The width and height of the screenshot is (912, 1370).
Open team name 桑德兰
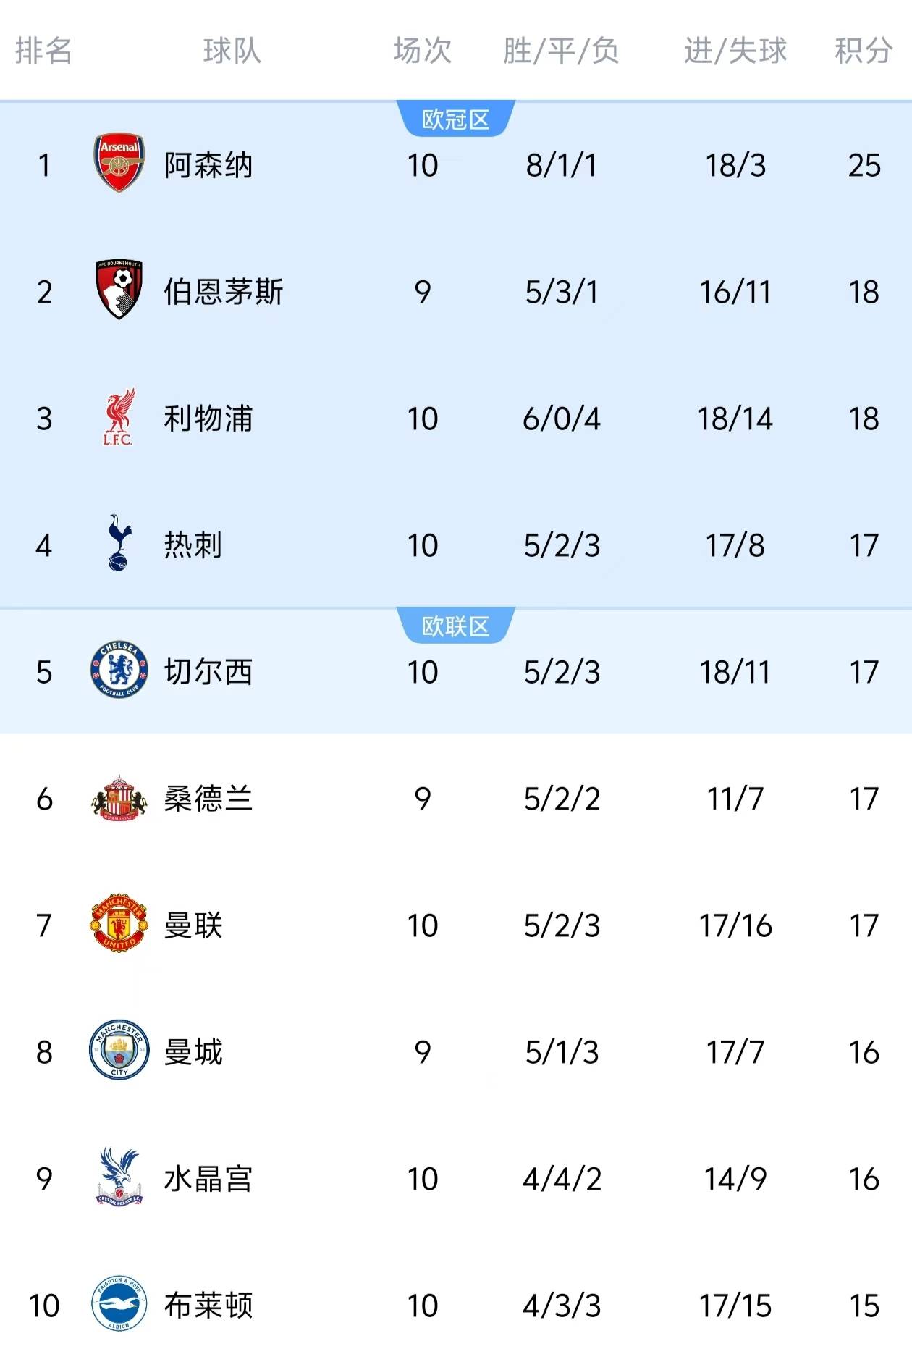[x=208, y=799]
